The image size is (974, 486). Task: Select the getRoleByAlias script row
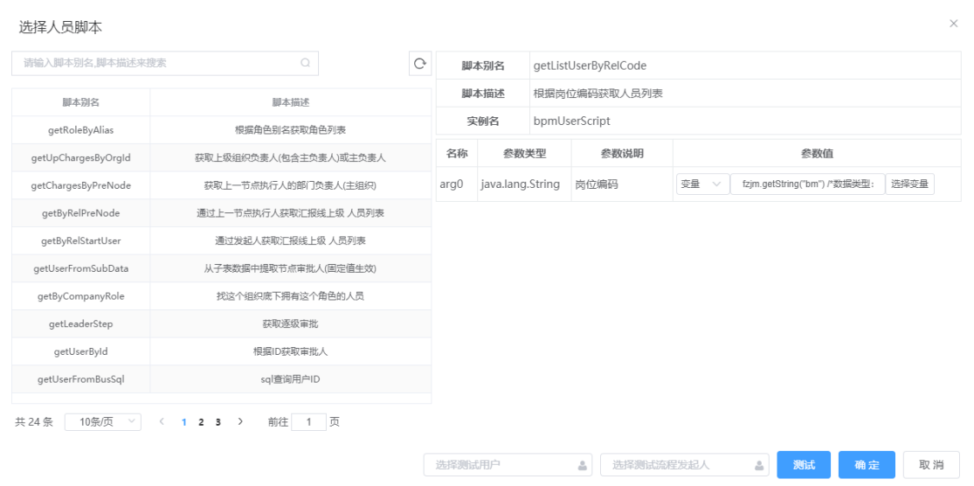222,130
